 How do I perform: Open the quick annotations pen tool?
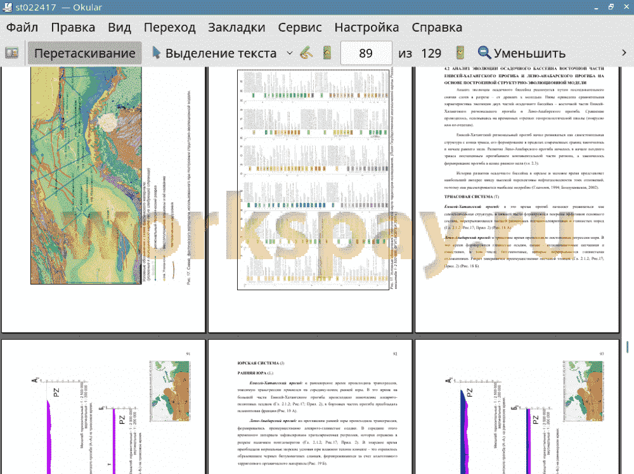306,53
